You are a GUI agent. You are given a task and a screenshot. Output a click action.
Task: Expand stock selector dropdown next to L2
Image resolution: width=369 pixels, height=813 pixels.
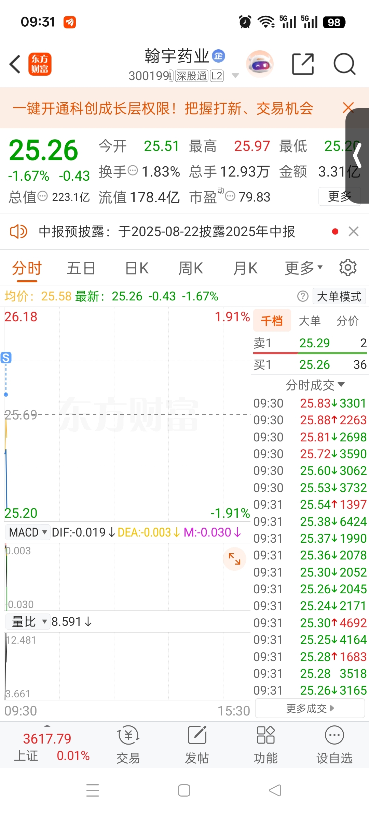pos(235,76)
